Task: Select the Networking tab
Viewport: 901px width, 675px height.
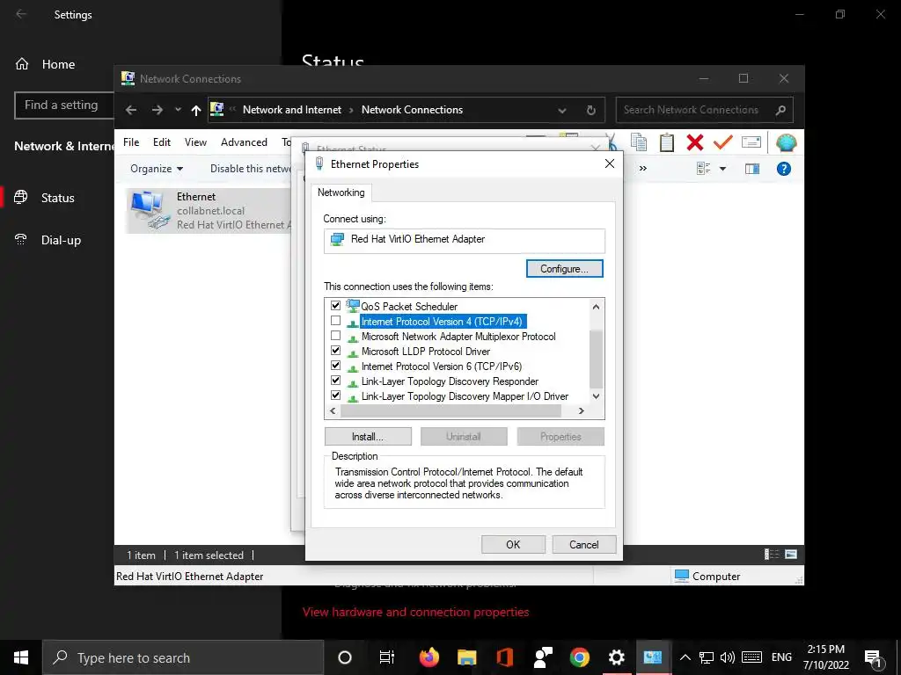Action: [341, 192]
